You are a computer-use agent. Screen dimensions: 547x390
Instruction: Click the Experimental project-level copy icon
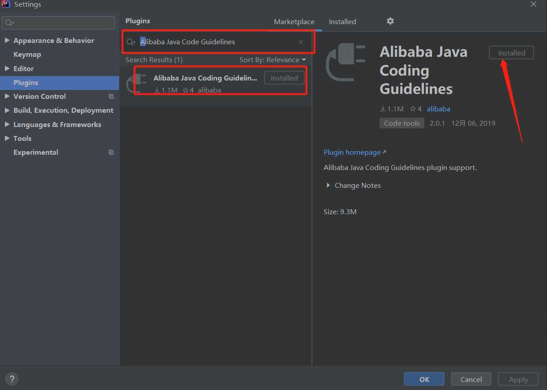(111, 153)
